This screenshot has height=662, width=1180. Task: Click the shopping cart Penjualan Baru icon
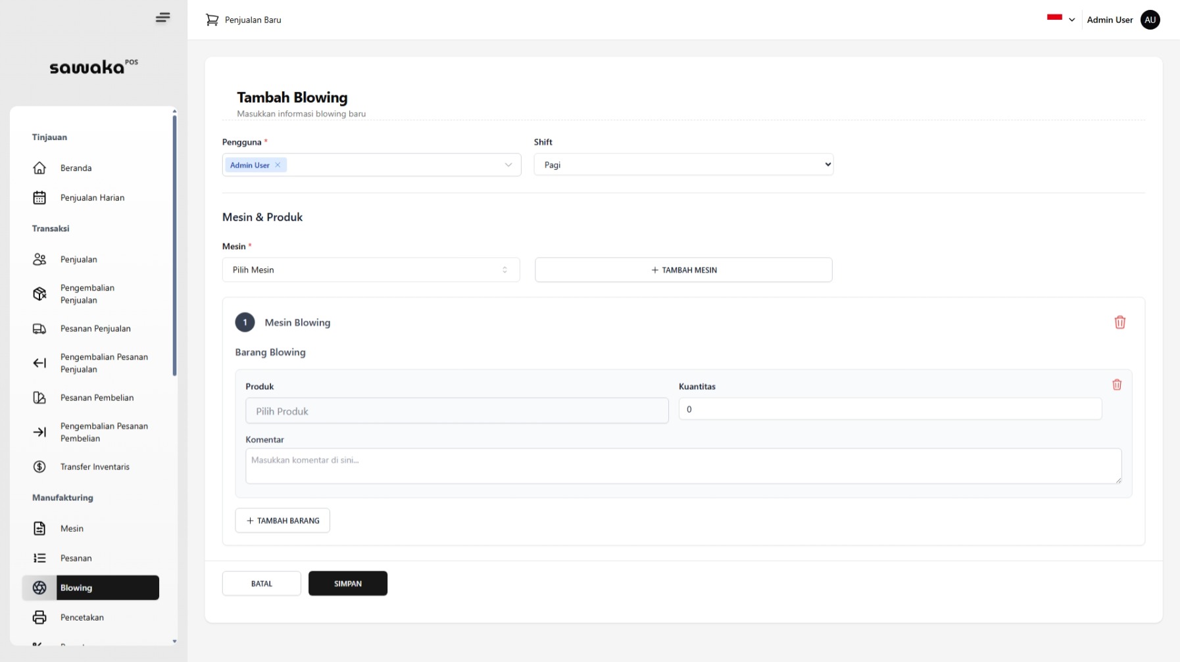click(212, 20)
